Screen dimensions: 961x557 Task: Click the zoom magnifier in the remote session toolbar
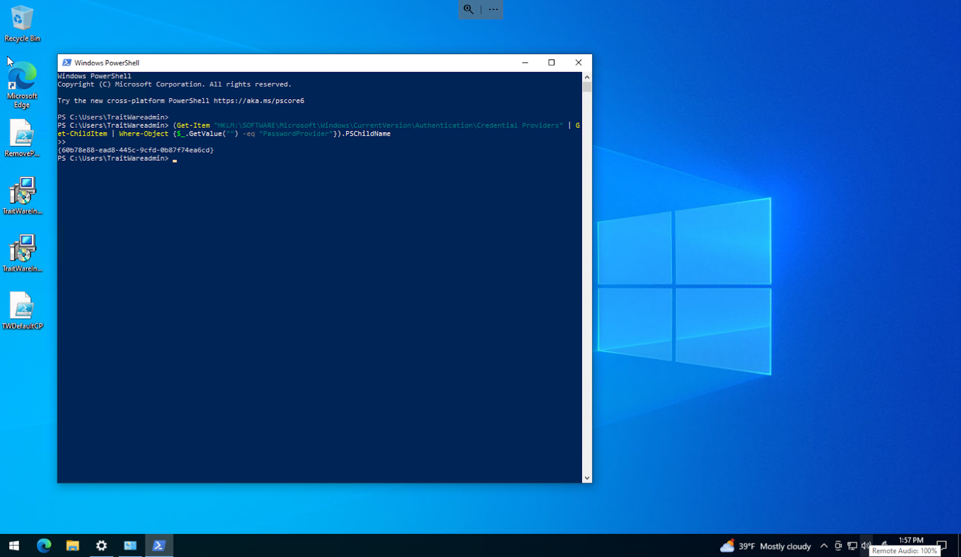(468, 10)
